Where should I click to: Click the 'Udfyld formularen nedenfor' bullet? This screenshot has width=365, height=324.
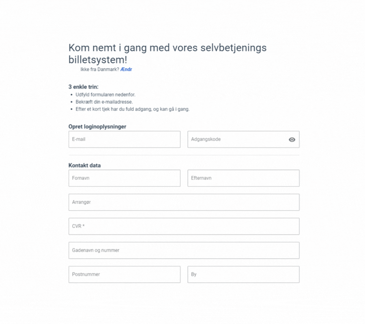tap(105, 95)
